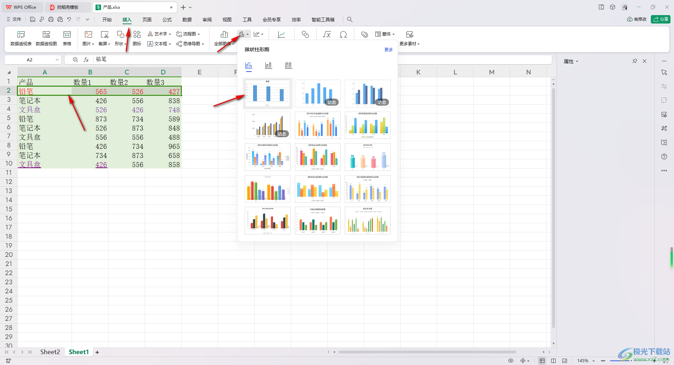
Task: Pin the 属性 properties panel
Action: 635,61
